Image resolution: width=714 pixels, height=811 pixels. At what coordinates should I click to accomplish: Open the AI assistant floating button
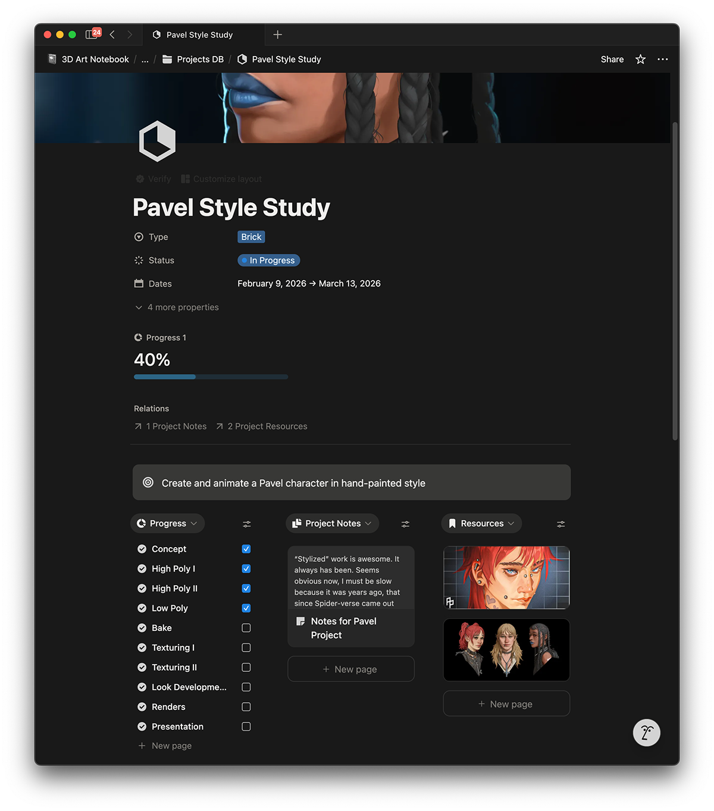647,733
